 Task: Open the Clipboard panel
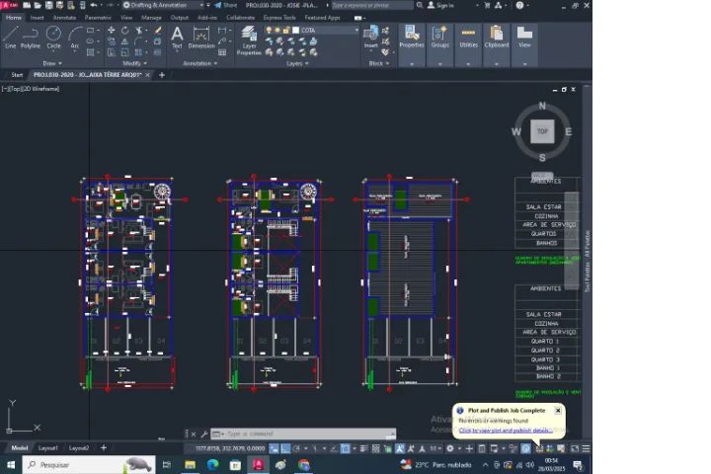(x=496, y=38)
